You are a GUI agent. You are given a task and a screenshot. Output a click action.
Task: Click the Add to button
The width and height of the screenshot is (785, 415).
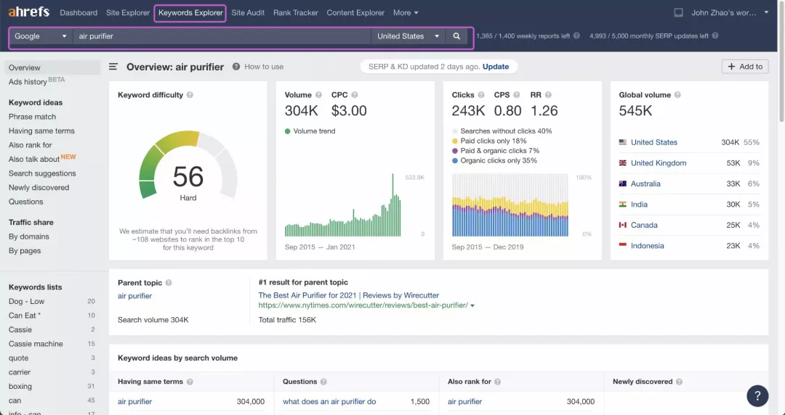click(745, 67)
